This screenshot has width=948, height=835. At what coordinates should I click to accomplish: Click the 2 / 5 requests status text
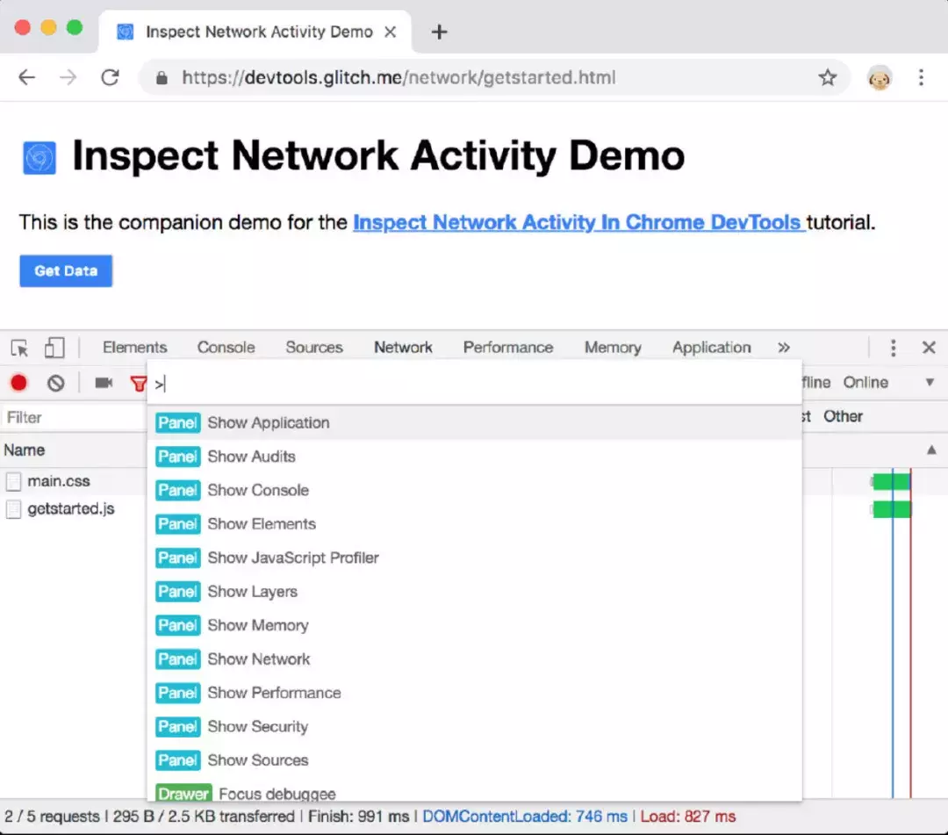point(52,817)
